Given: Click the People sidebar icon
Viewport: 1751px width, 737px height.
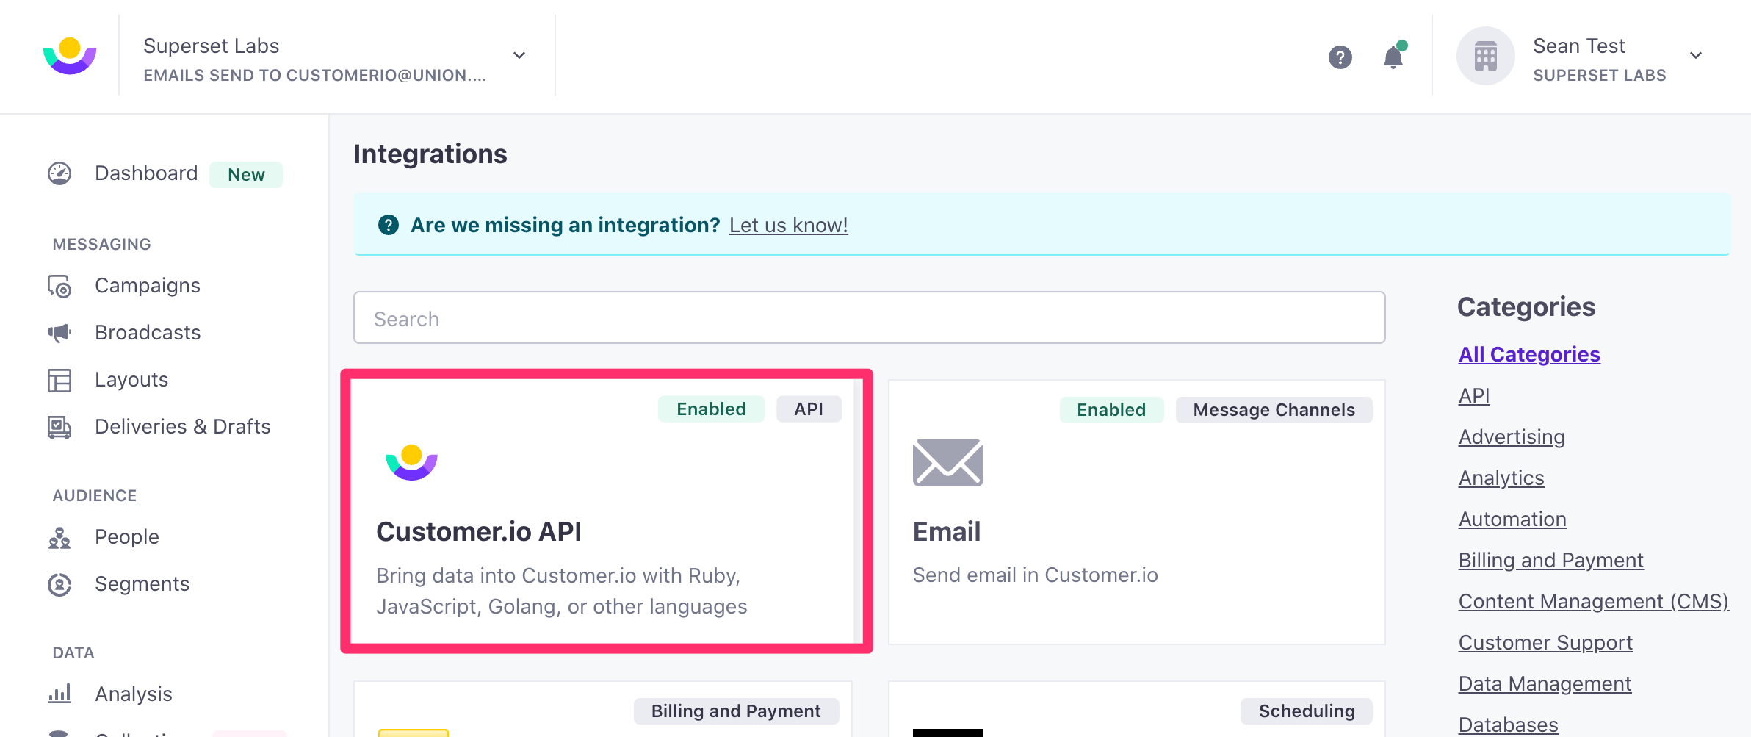Looking at the screenshot, I should point(59,537).
